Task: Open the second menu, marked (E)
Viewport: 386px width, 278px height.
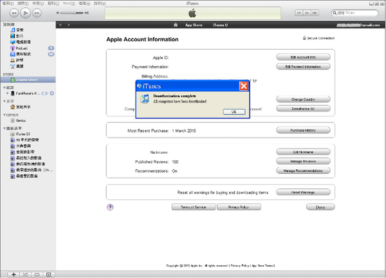Action: (x=23, y=3)
